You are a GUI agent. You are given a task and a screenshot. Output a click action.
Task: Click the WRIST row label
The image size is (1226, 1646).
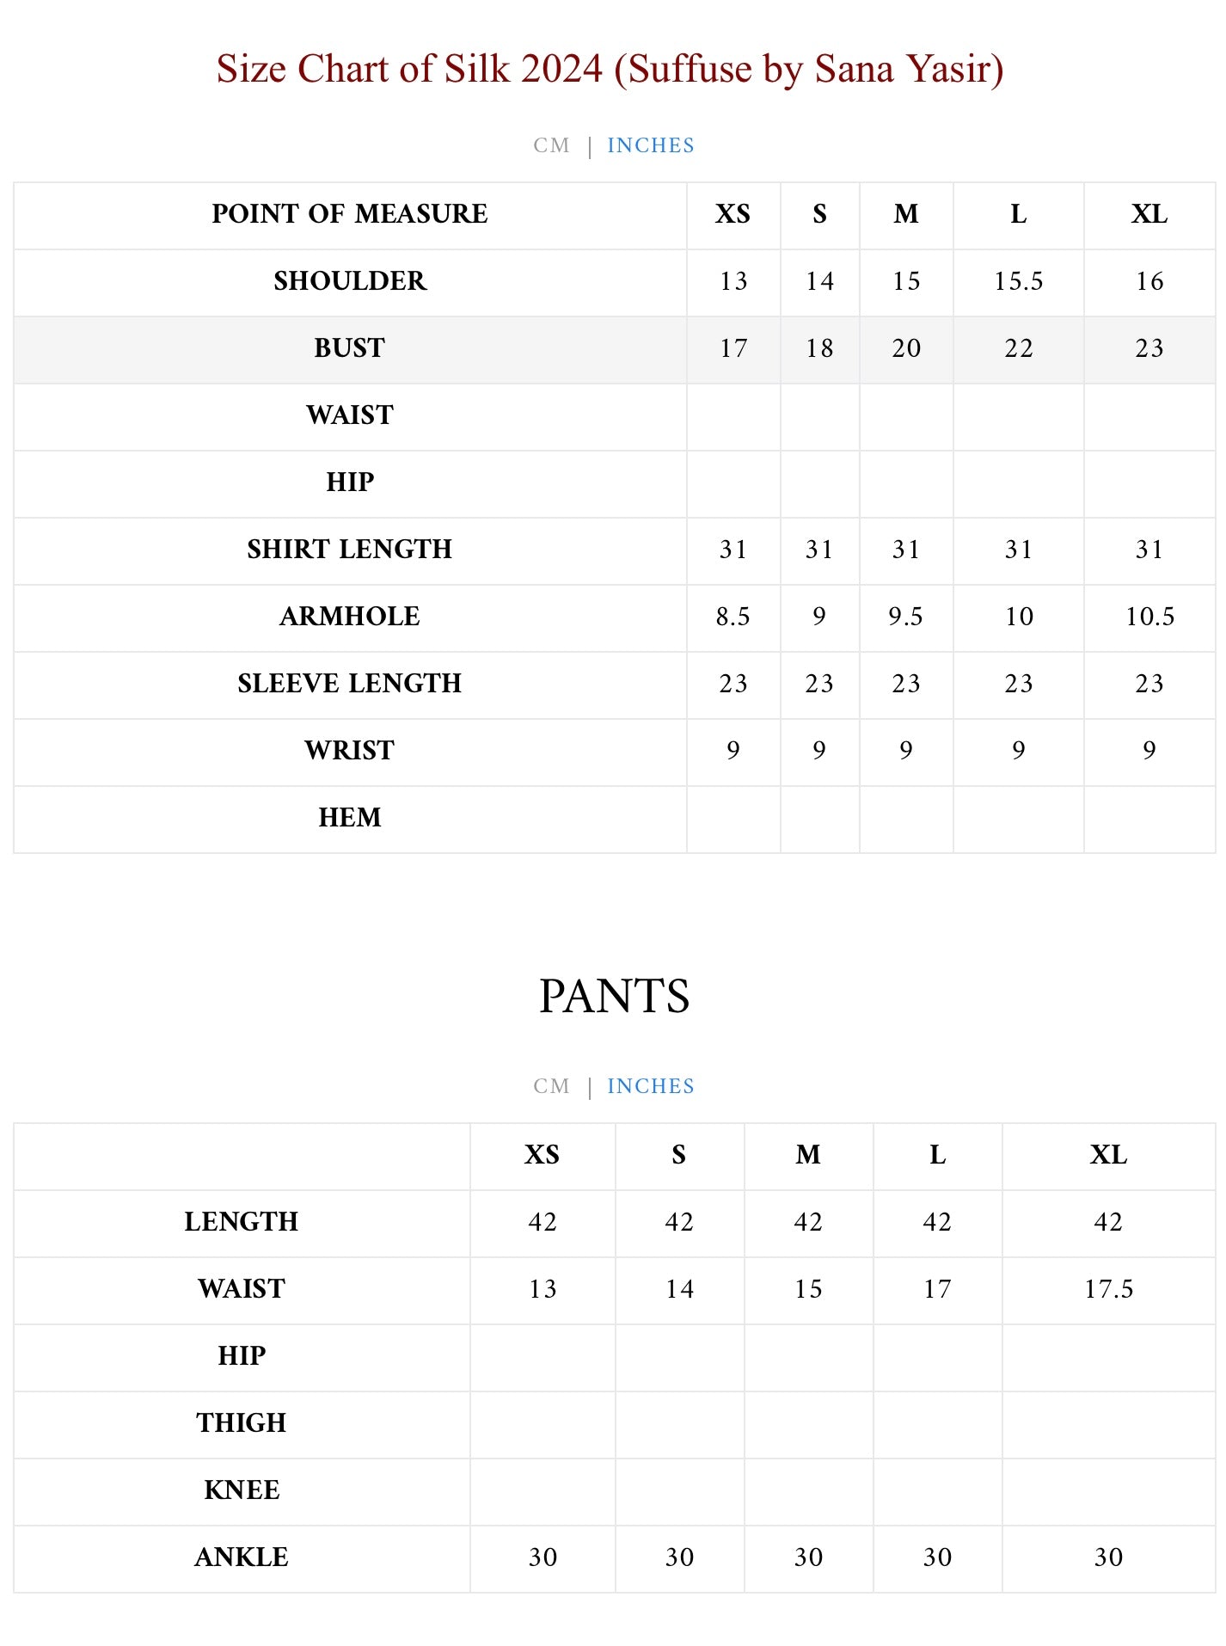tap(350, 751)
